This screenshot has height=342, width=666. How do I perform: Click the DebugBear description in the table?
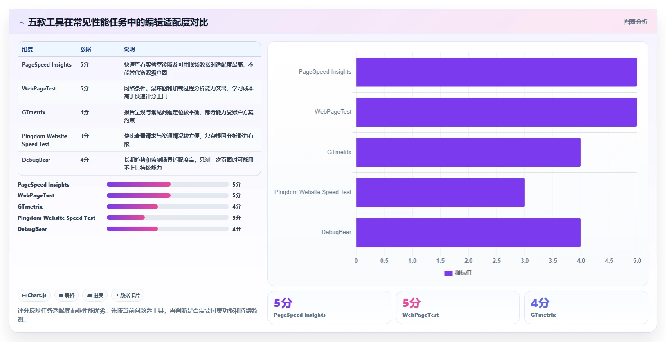189,164
